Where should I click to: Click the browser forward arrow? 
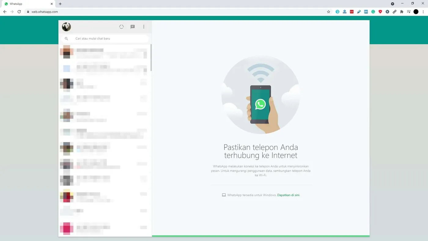pos(12,12)
